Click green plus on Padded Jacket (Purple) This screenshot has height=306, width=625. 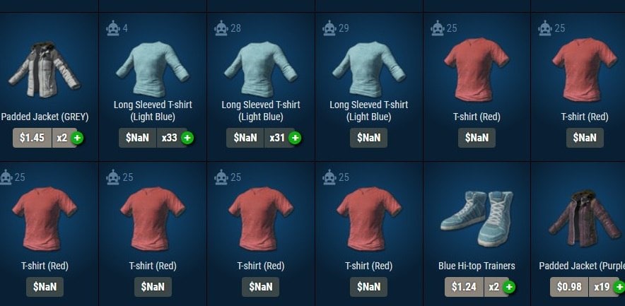tap(619, 287)
